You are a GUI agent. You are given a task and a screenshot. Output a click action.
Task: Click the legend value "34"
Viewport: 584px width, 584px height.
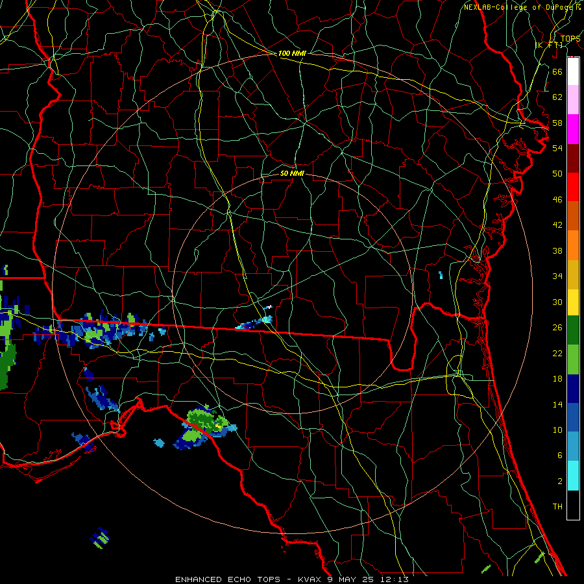point(557,276)
